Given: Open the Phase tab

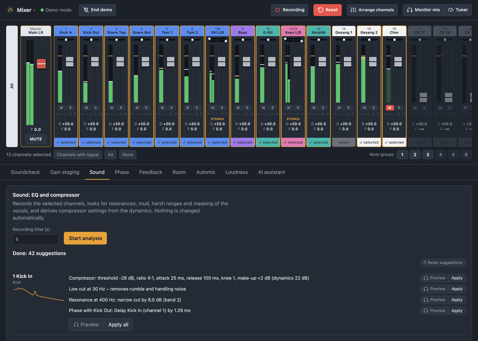Looking at the screenshot, I should pyautogui.click(x=122, y=172).
